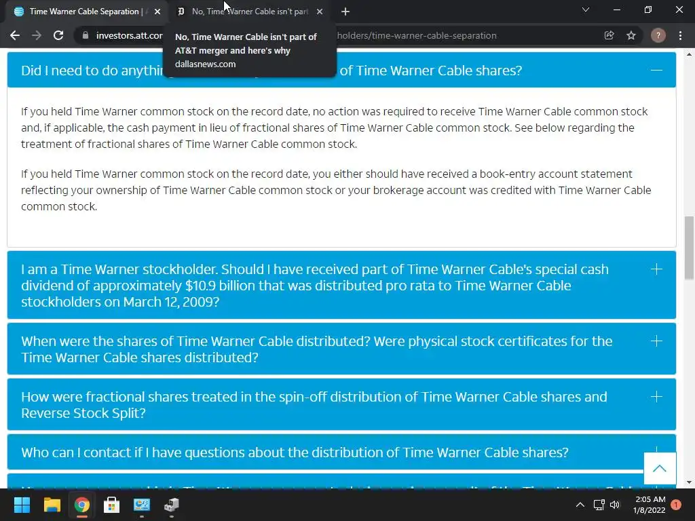The image size is (695, 521).
Task: Click the scrollbar up arrow
Action: (689, 54)
